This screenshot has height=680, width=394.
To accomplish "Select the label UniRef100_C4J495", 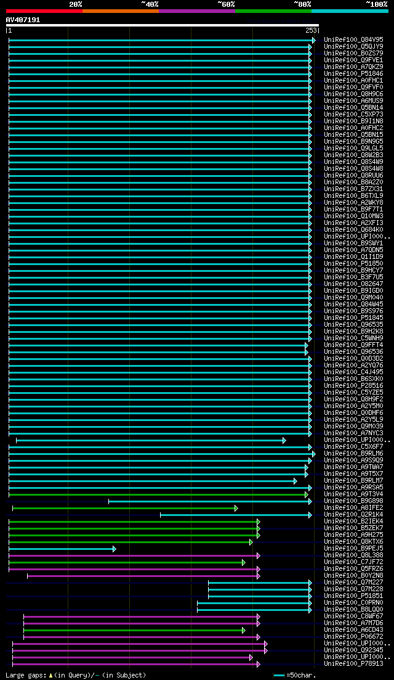I will (x=353, y=372).
